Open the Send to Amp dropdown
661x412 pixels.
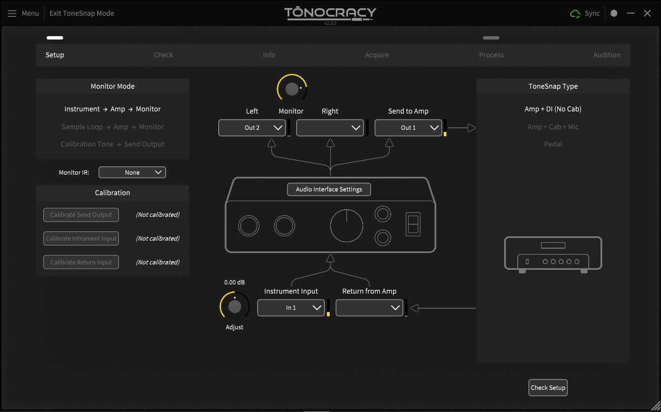pyautogui.click(x=408, y=128)
